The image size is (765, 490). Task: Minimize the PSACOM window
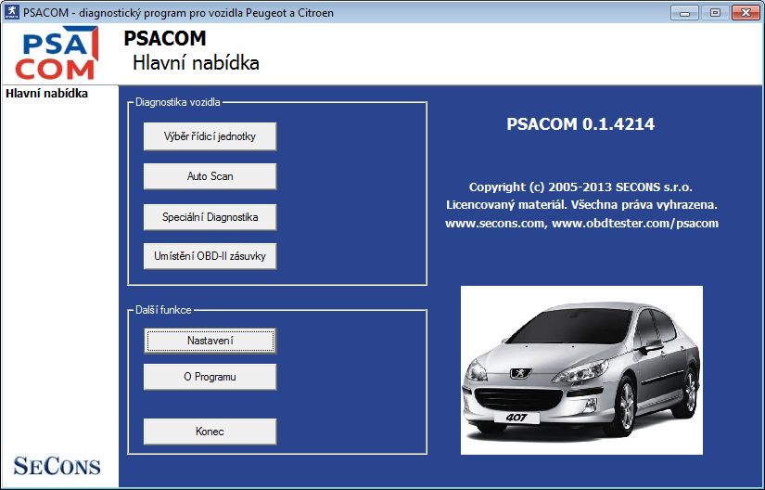(x=684, y=13)
